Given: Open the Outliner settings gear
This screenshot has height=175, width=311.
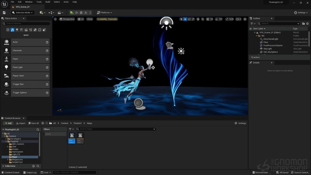Looking at the screenshot, I should pyautogui.click(x=308, y=24).
